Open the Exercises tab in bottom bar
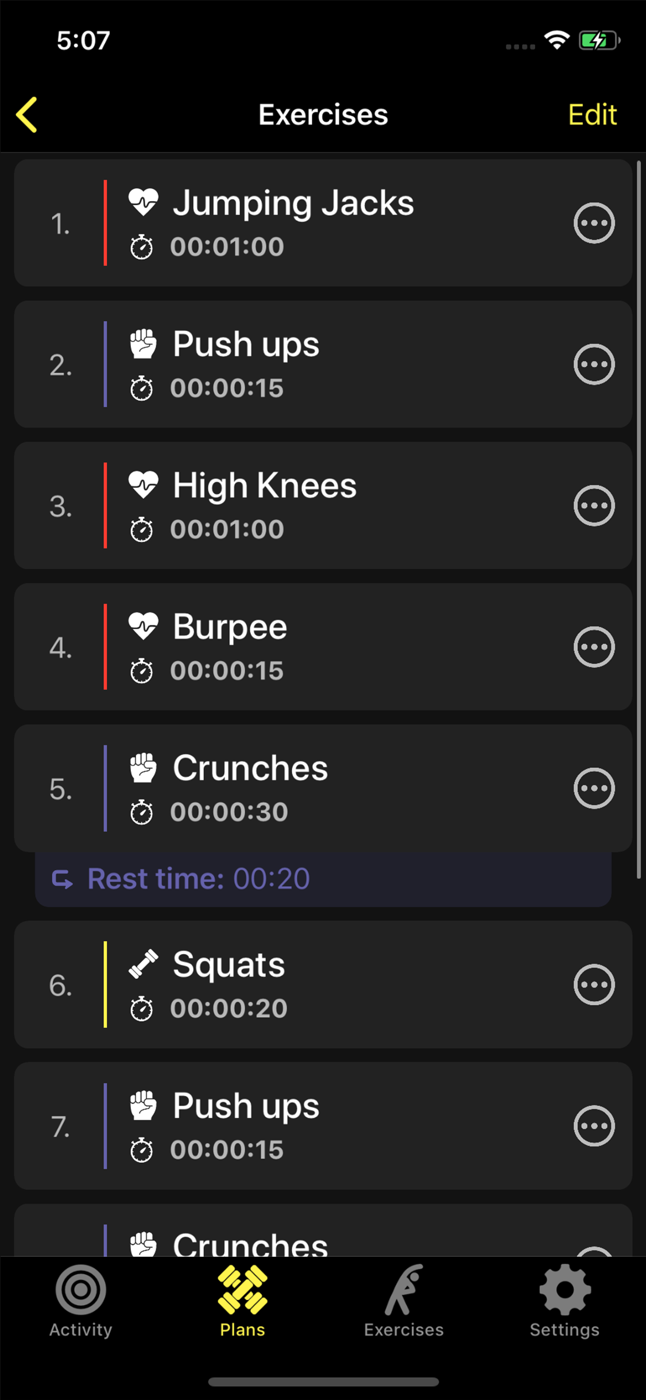Viewport: 646px width, 1400px height. pyautogui.click(x=404, y=1301)
